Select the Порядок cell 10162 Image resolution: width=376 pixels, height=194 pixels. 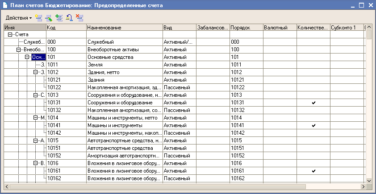click(x=246, y=178)
